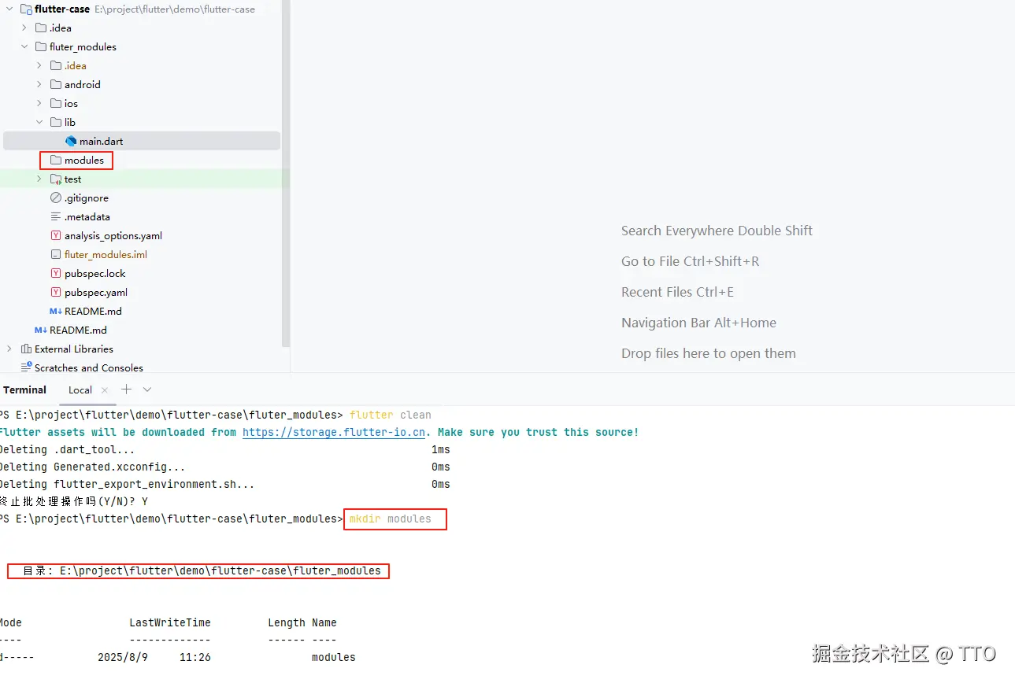The image size is (1015, 683).
Task: Click the Scratches and Consoles icon
Action: click(x=26, y=367)
